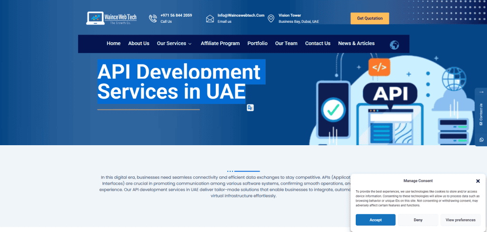Deny the cookie consent
The image size is (487, 232).
click(x=418, y=220)
